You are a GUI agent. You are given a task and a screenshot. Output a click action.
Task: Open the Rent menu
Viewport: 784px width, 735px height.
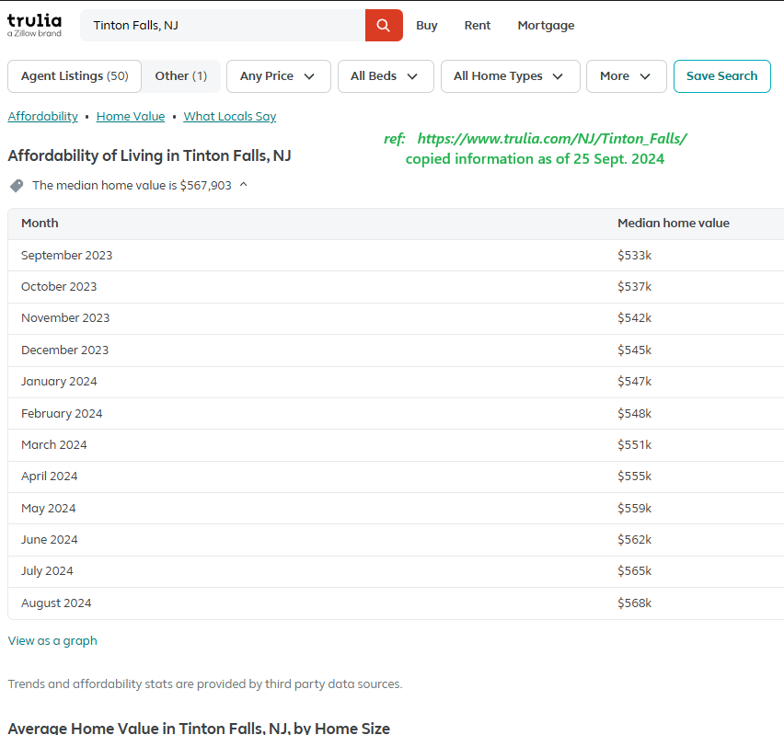pyautogui.click(x=477, y=26)
